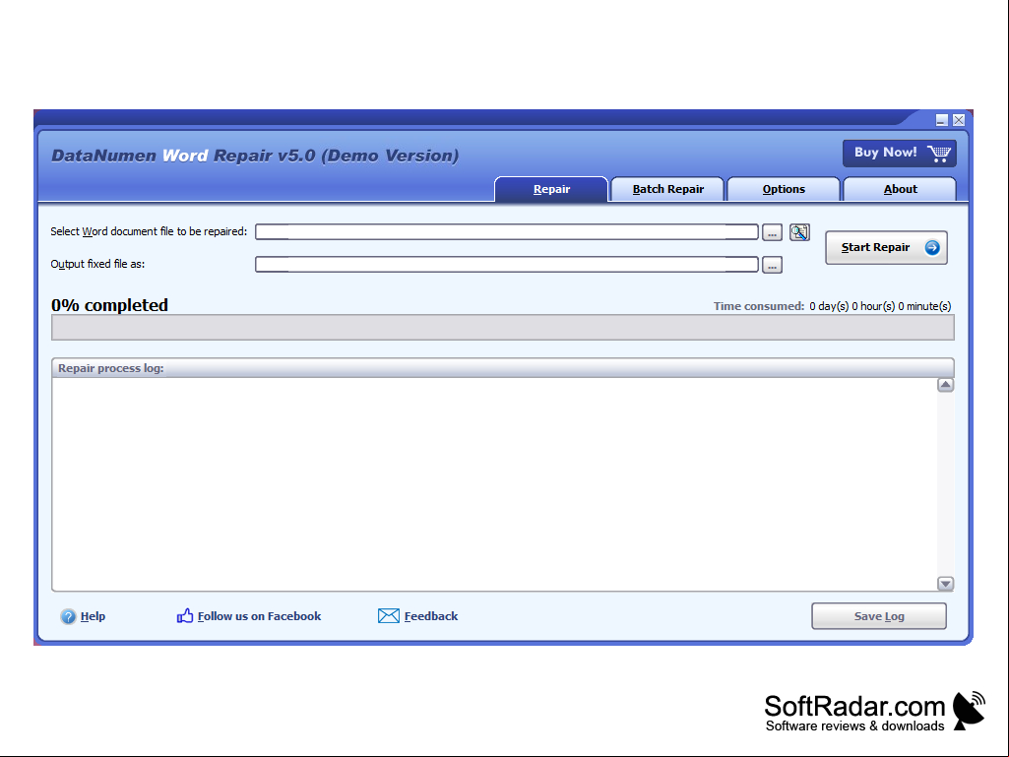The height and width of the screenshot is (757, 1009).
Task: Click the Output fixed file as field
Action: (x=507, y=264)
